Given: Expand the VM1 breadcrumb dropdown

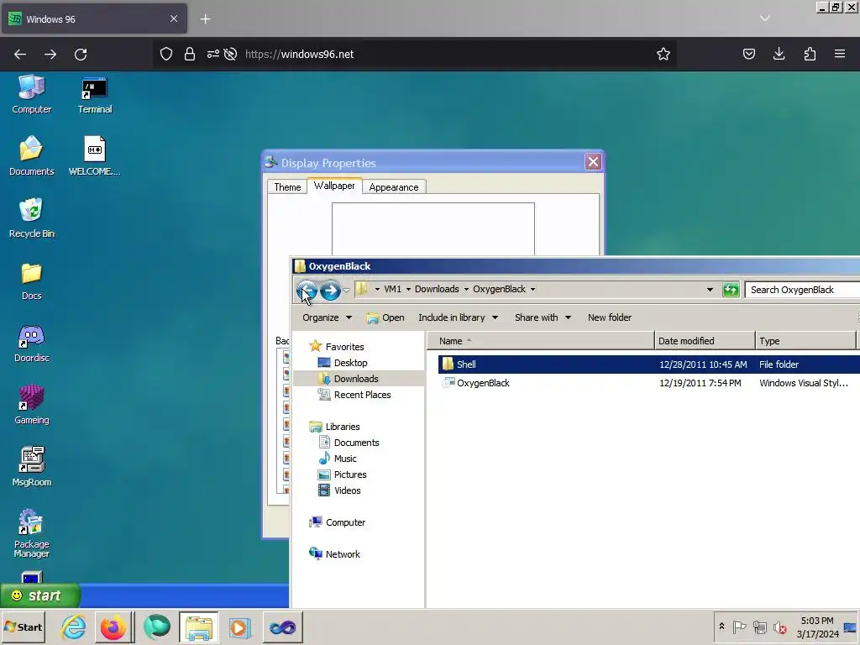Looking at the screenshot, I should click(408, 289).
